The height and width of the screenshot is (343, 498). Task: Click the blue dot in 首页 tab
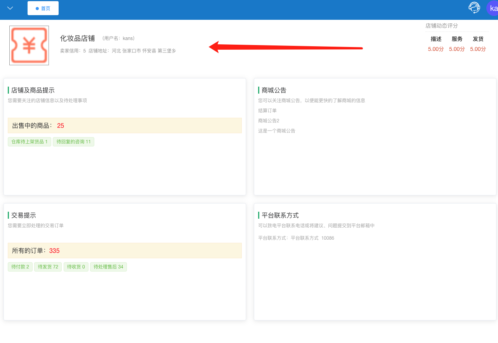37,8
